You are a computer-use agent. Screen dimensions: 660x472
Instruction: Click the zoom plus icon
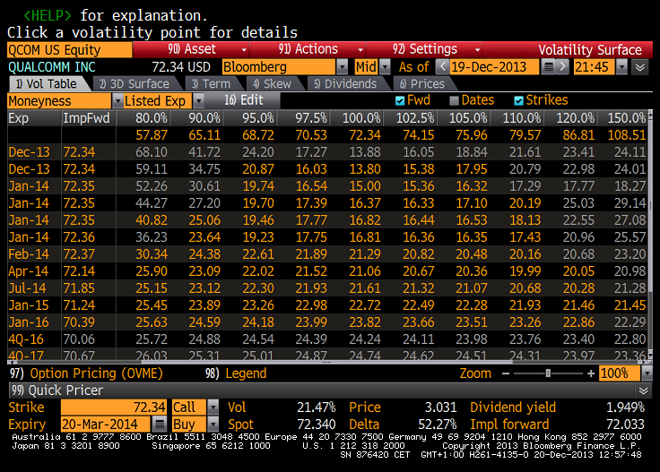coord(591,373)
